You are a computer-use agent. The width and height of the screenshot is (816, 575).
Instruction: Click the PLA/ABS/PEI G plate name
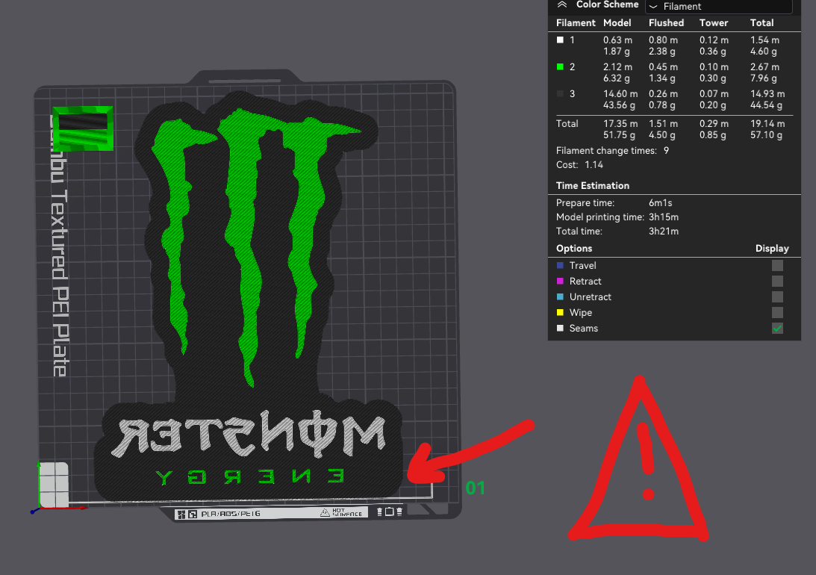pyautogui.click(x=231, y=512)
